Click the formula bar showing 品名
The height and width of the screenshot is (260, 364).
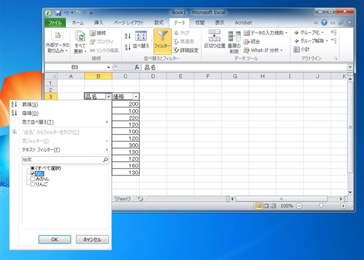click(x=245, y=67)
